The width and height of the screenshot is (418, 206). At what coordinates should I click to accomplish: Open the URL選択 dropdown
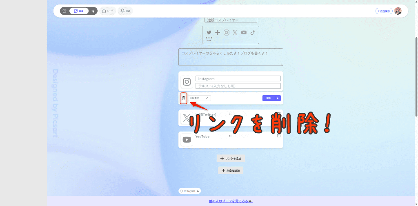coord(200,98)
